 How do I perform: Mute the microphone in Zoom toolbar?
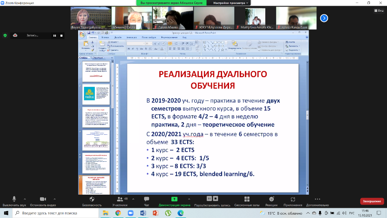click(x=14, y=198)
